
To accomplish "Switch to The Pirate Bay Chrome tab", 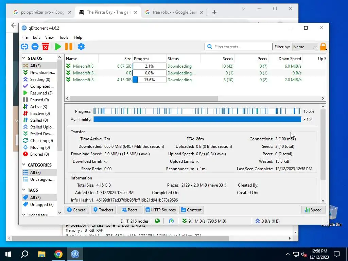I will (x=108, y=12).
